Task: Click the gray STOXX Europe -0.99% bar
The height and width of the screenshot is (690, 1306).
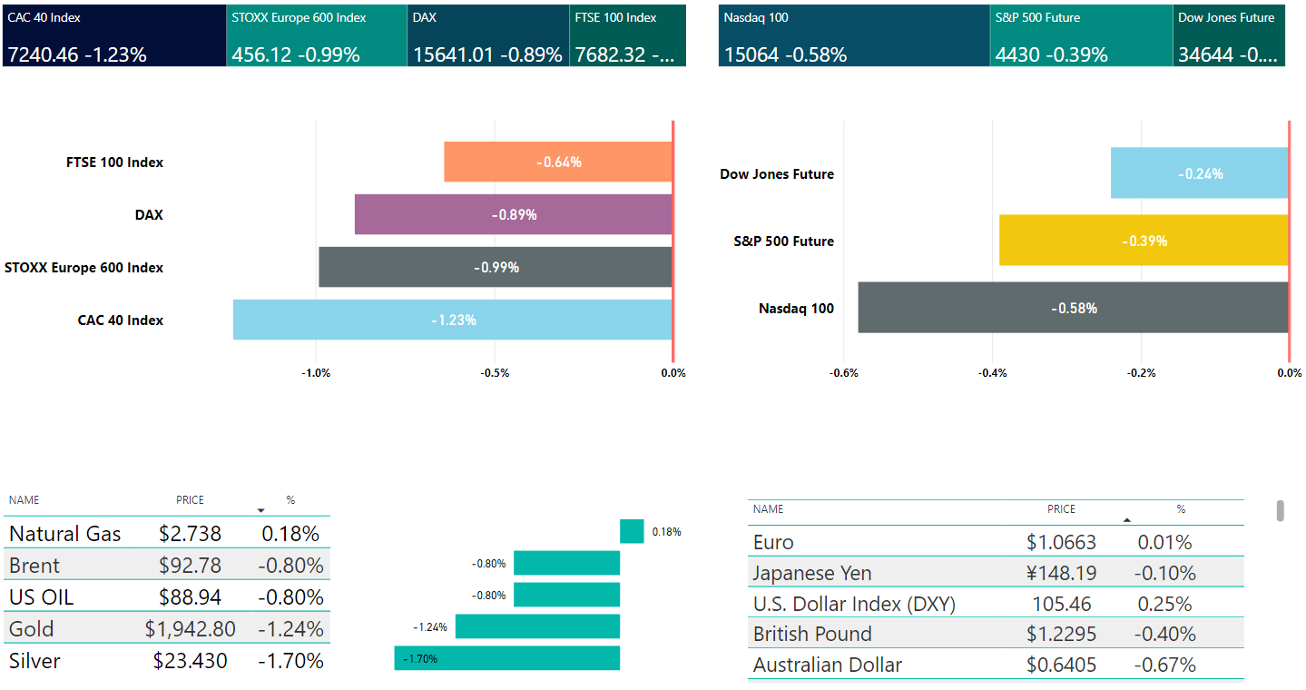Action: 496,267
